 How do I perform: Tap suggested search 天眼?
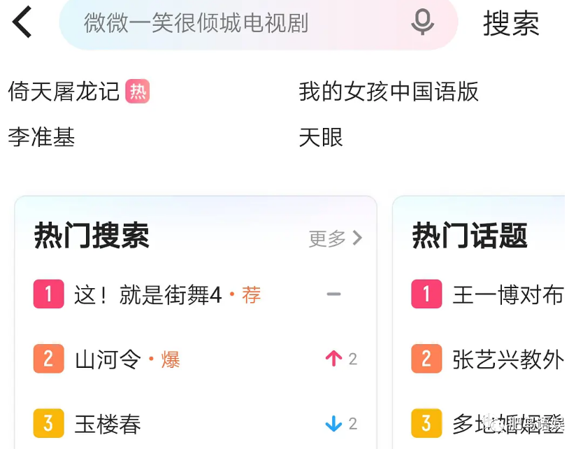pos(321,137)
